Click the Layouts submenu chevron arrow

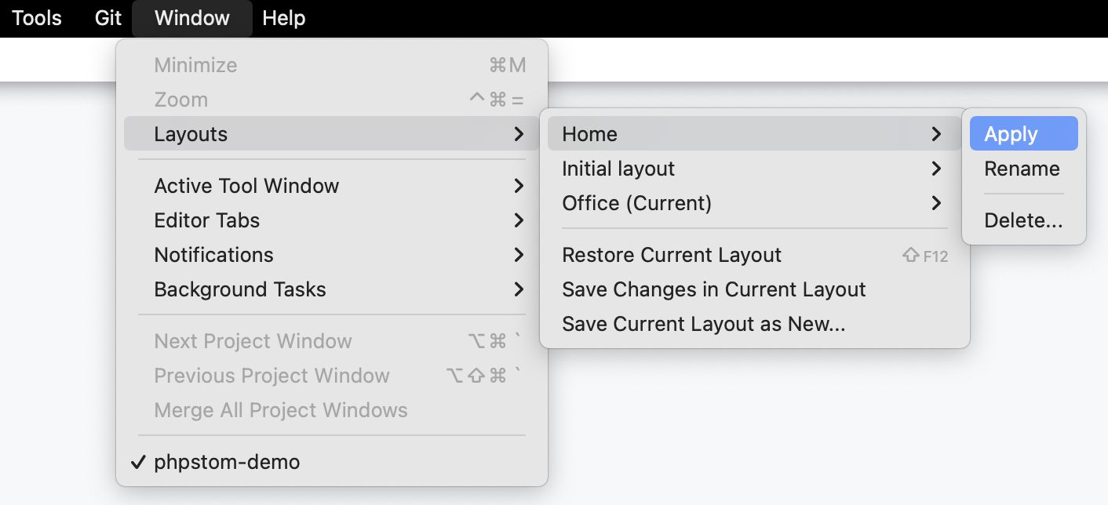[519, 134]
